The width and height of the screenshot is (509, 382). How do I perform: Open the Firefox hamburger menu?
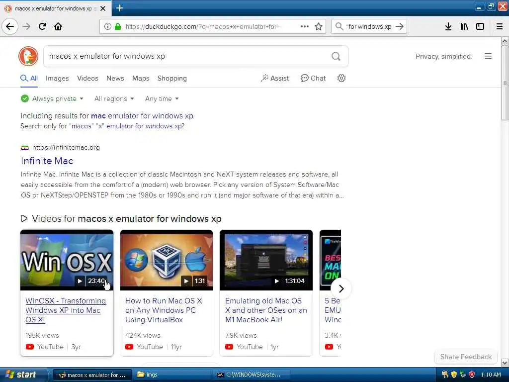click(500, 26)
